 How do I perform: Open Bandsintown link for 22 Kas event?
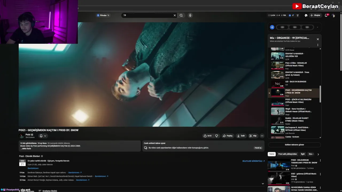coord(83,180)
